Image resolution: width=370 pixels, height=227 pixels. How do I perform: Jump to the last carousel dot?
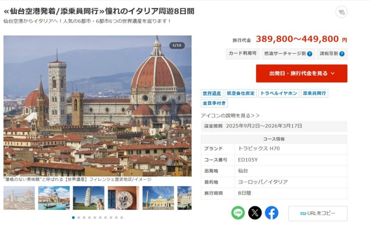click(122, 218)
